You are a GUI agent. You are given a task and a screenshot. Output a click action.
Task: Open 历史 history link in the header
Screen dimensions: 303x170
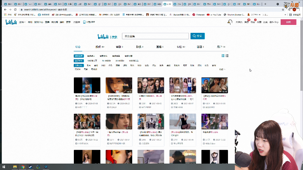click(x=266, y=22)
